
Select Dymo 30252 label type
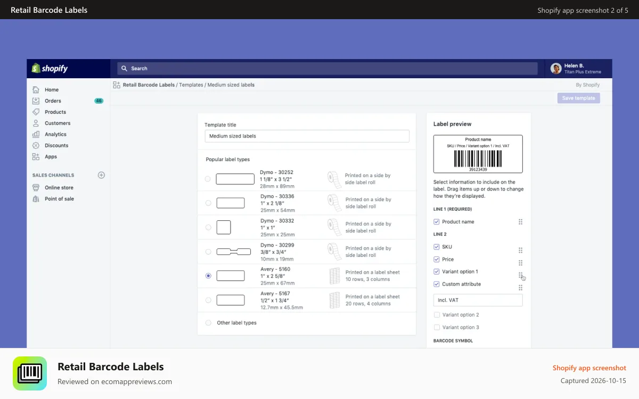(208, 179)
